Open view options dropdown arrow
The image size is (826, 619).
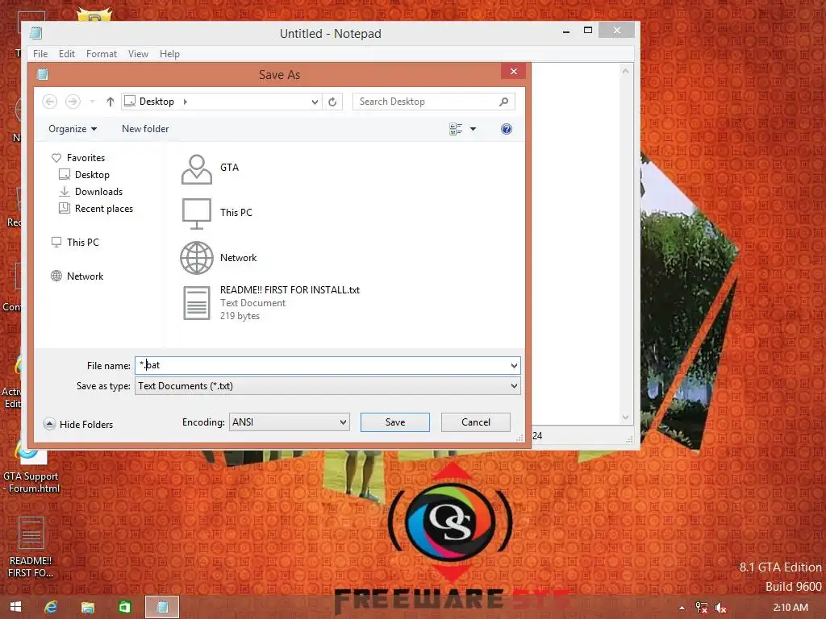(473, 129)
